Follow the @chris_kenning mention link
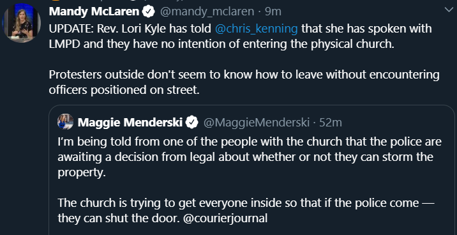 [256, 29]
